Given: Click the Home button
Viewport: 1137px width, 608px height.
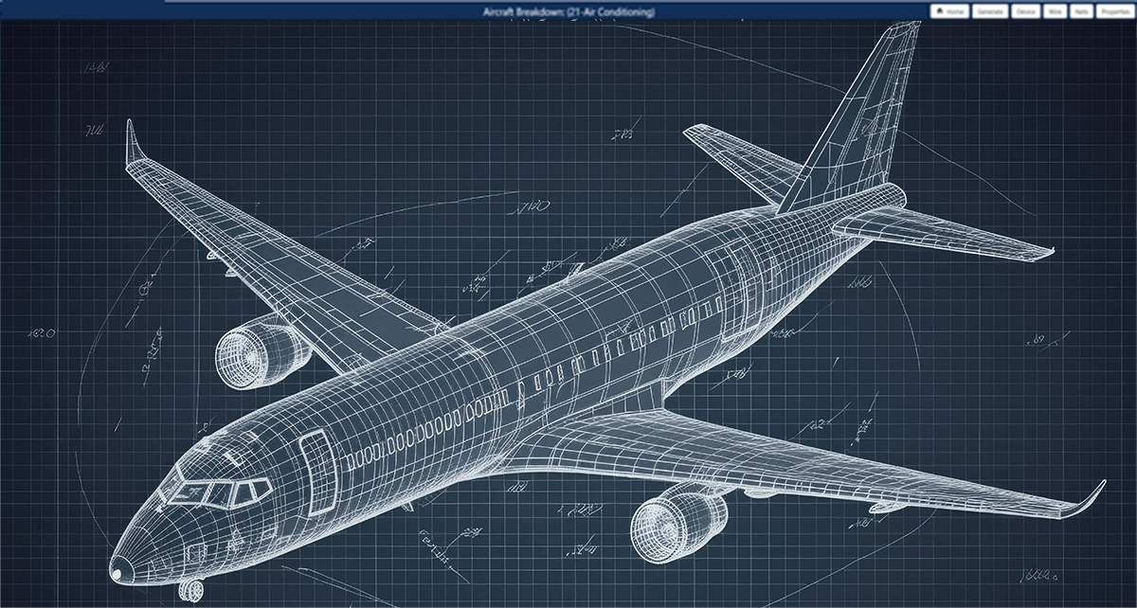Looking at the screenshot, I should point(950,11).
